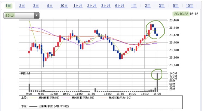Click the 23,440 price axis label
Image resolution: width=204 pixels, height=111 pixels.
pyautogui.click(x=174, y=28)
